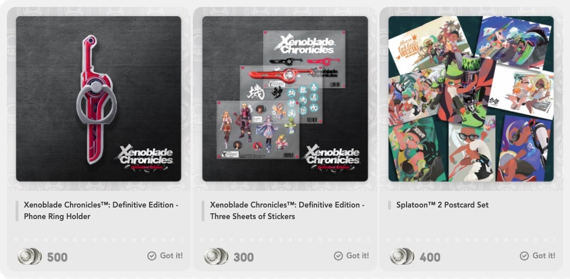The image size is (570, 279).
Task: Open the Xenoblade Chronicles Phone Ring Holder title
Action: tap(100, 210)
